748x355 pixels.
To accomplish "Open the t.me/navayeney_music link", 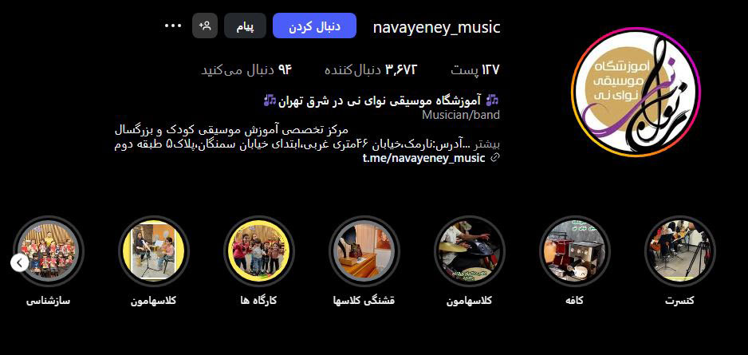I will coord(423,159).
